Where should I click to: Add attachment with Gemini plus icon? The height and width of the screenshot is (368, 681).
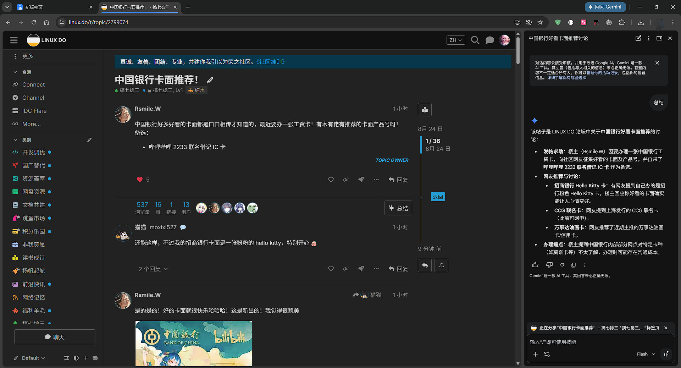tap(536, 354)
